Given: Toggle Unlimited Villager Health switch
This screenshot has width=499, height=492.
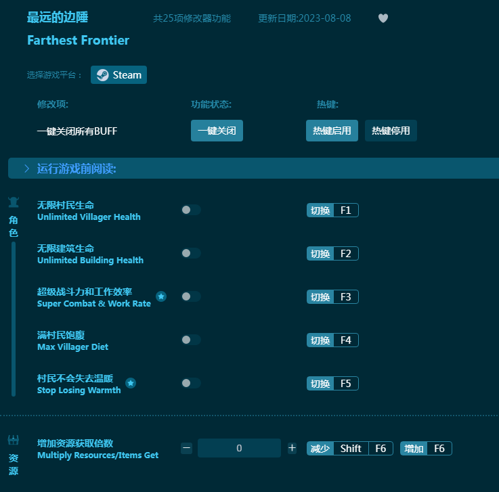Looking at the screenshot, I should coord(191,210).
